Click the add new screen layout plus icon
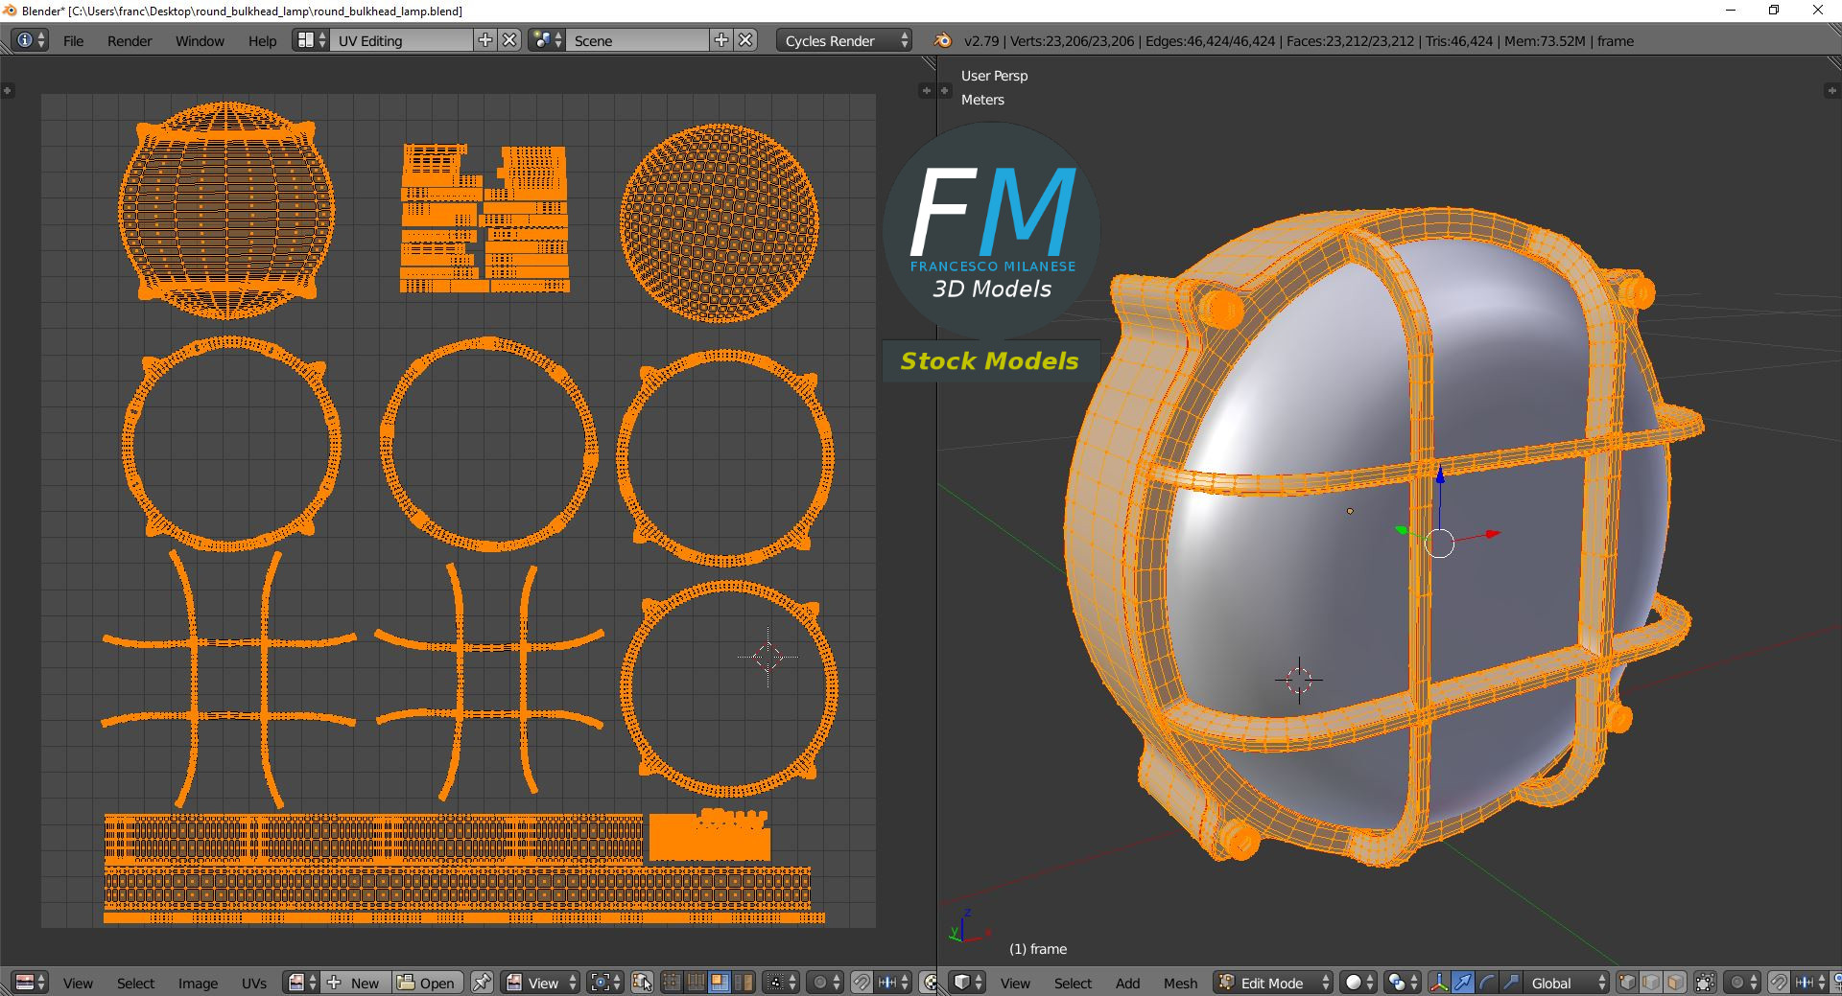 [485, 40]
